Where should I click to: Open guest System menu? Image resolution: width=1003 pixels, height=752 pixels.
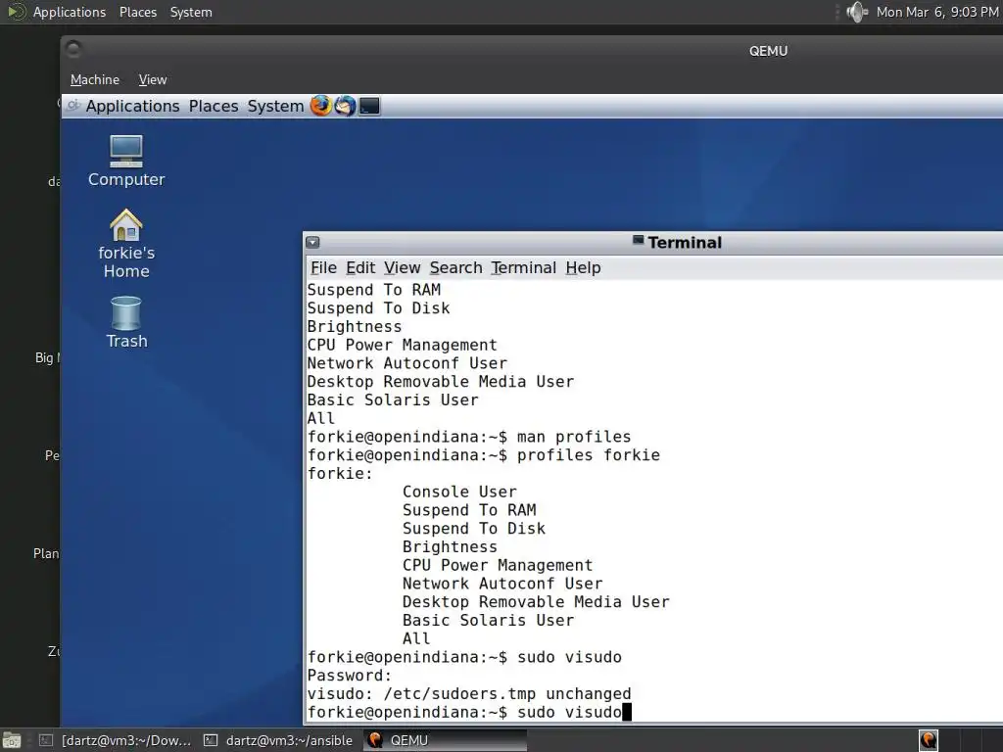(275, 106)
